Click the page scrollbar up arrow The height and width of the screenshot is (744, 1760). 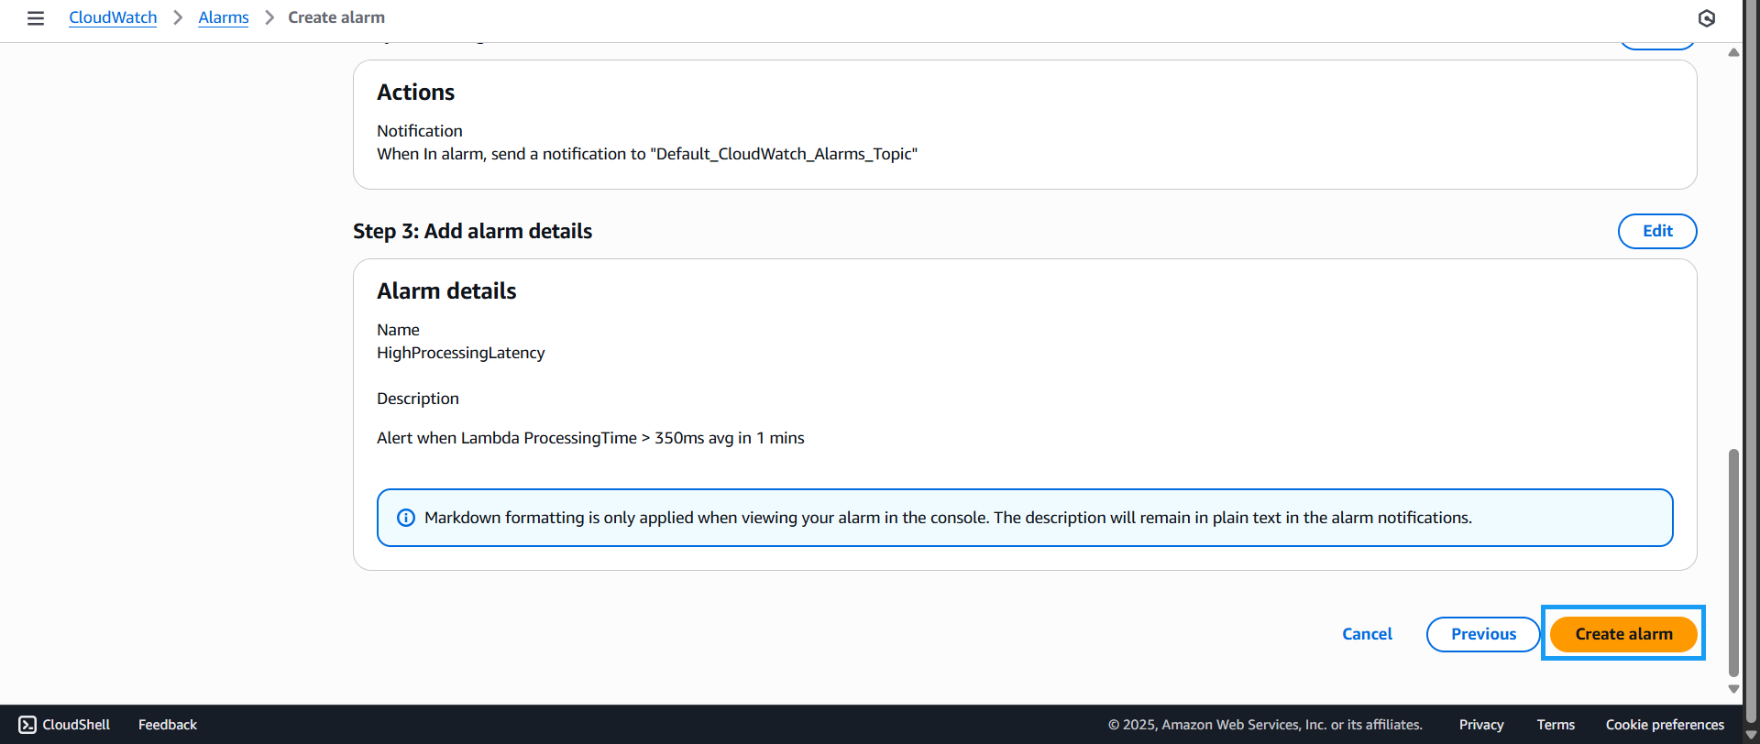coord(1732,53)
